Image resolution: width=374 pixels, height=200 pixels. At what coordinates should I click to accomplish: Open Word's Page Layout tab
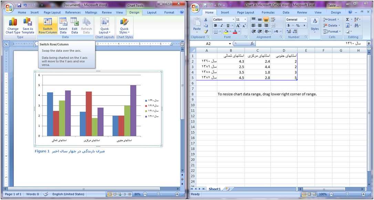coord(52,12)
